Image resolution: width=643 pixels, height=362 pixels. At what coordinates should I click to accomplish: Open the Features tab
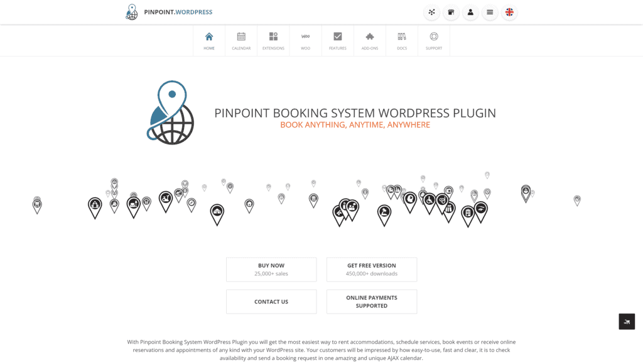(337, 41)
